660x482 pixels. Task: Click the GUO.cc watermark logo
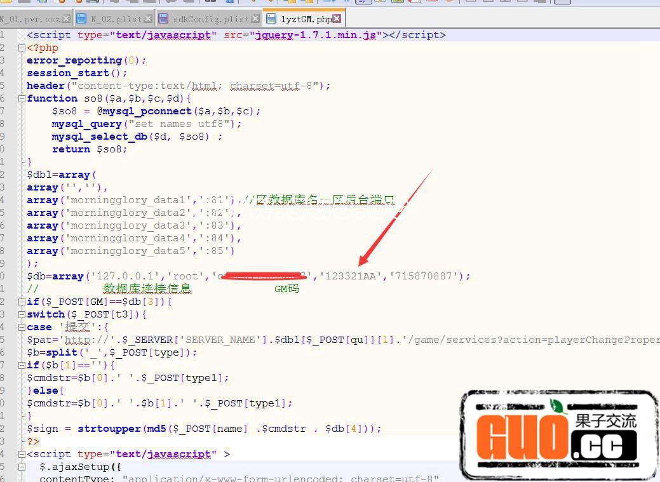pyautogui.click(x=559, y=434)
